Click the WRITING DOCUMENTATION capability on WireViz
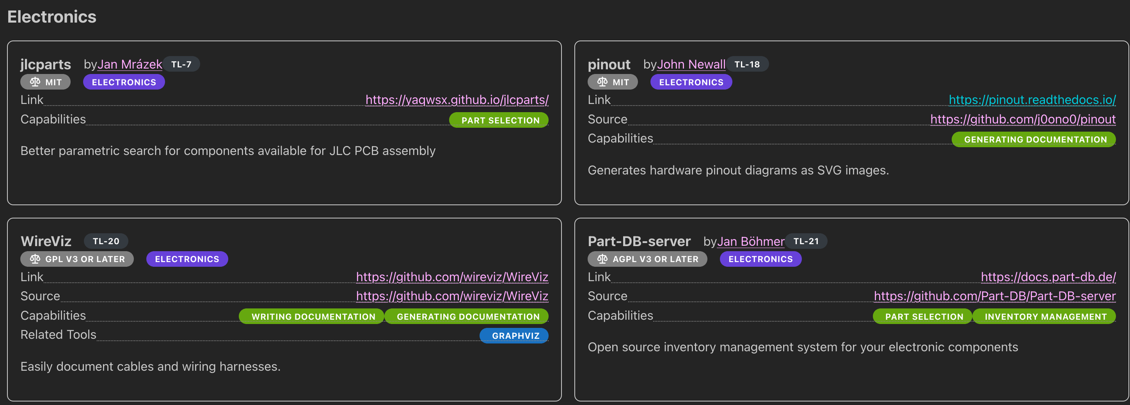This screenshot has width=1130, height=405. click(x=311, y=316)
